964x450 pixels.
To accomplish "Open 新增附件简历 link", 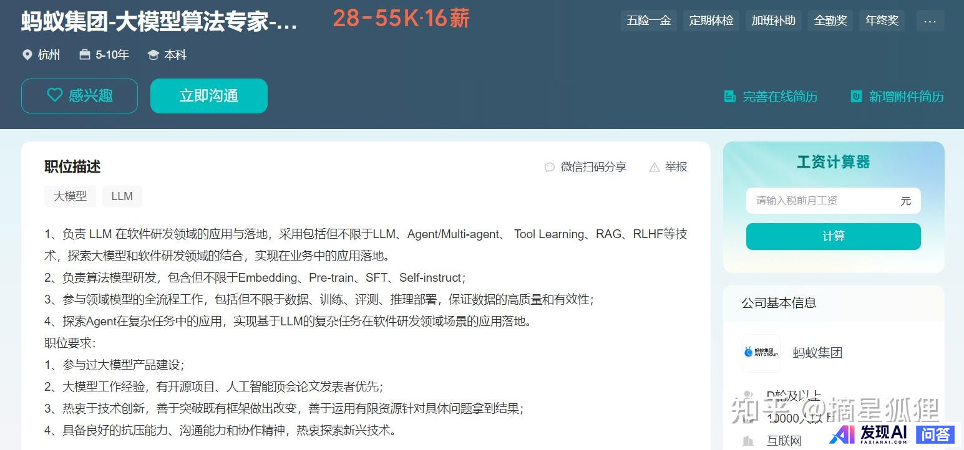I will pos(906,97).
